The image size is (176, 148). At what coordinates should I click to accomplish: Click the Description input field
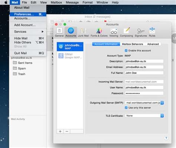[x=144, y=61]
